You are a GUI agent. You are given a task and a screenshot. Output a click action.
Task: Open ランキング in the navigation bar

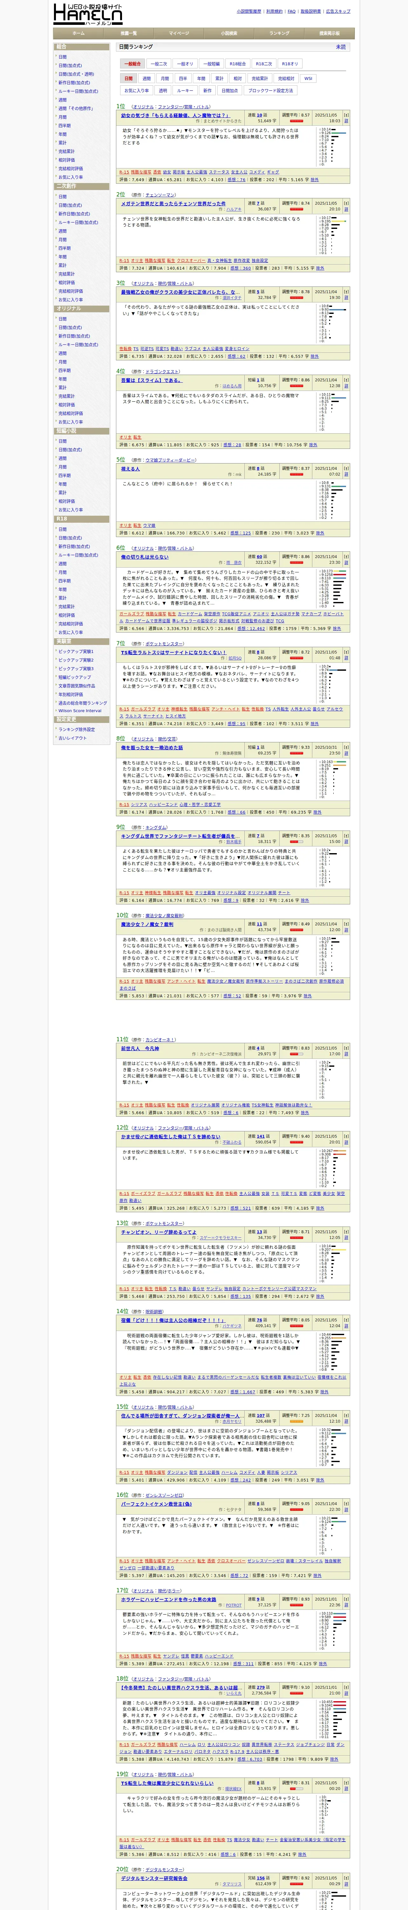click(279, 33)
